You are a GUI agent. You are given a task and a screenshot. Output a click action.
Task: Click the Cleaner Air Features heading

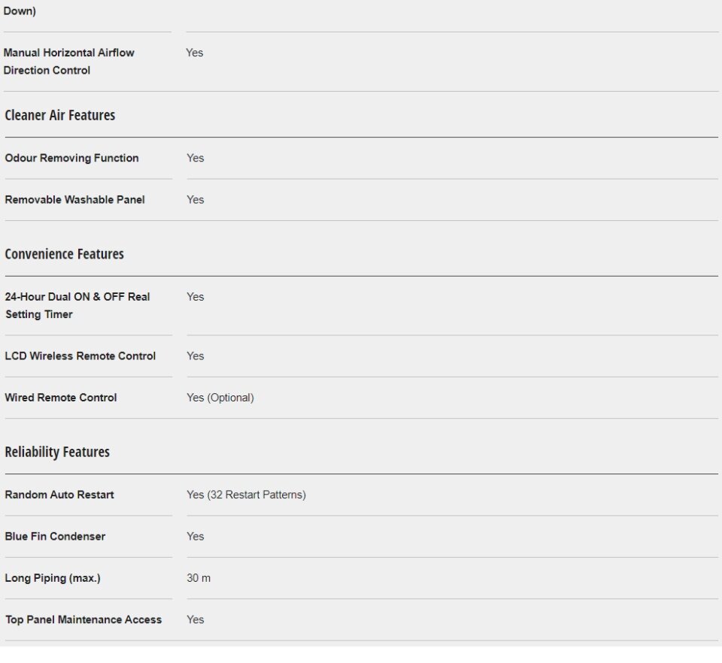coord(60,115)
